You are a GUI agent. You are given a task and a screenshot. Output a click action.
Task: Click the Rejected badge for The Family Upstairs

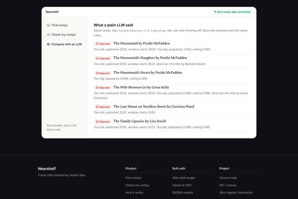103,122
